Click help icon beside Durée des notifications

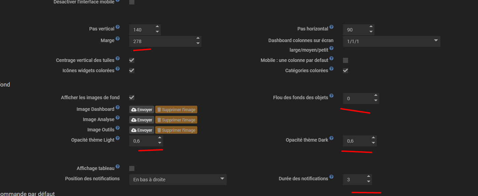pos(331,177)
